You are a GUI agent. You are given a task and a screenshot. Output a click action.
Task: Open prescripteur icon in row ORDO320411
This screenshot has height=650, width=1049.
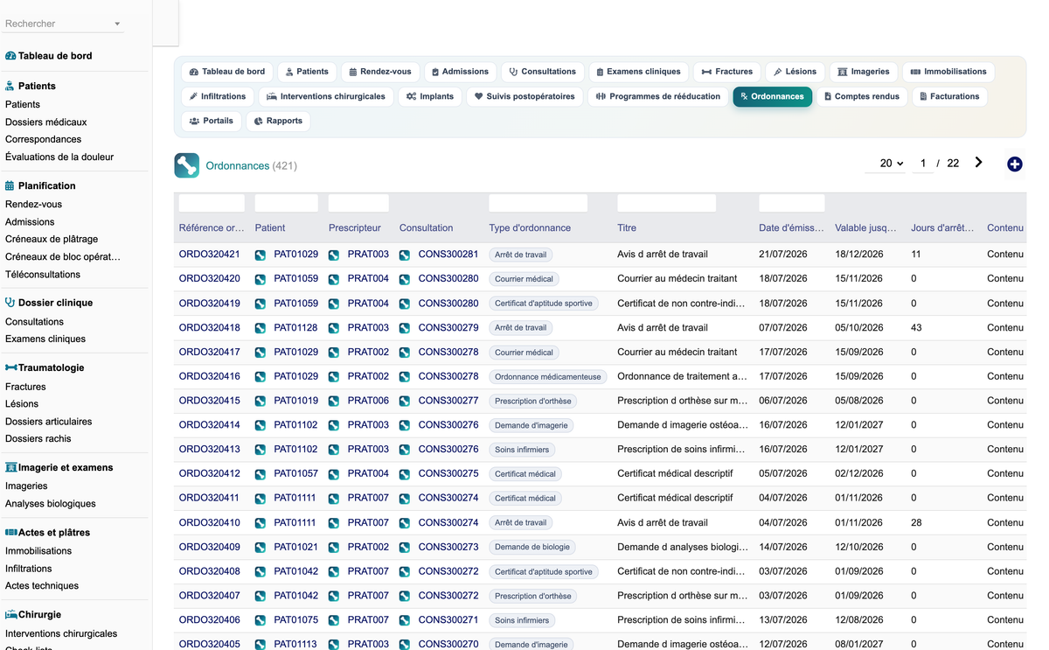tap(334, 499)
